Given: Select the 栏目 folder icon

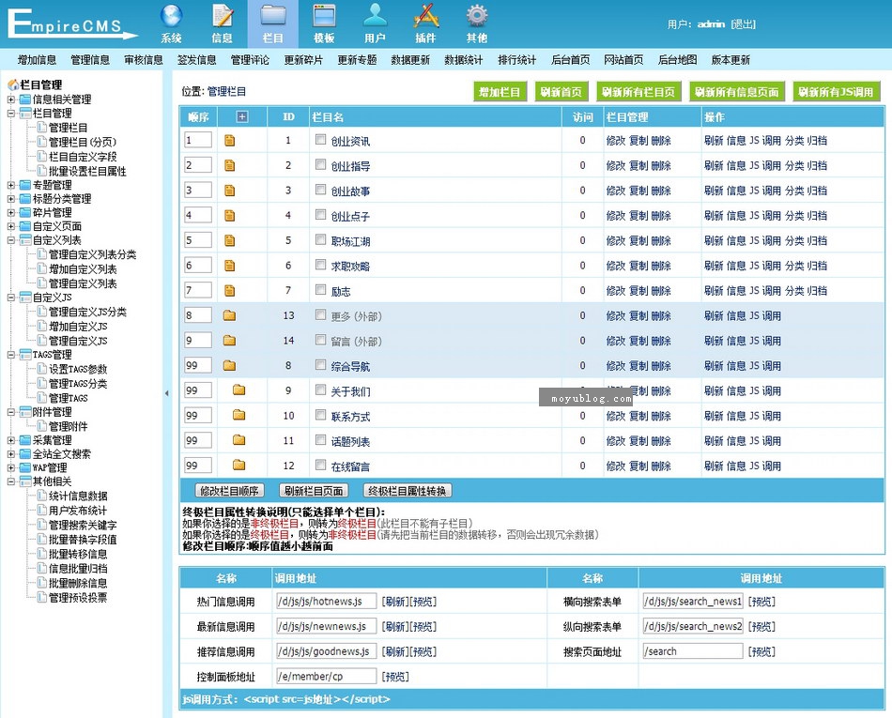Looking at the screenshot, I should pos(272,16).
